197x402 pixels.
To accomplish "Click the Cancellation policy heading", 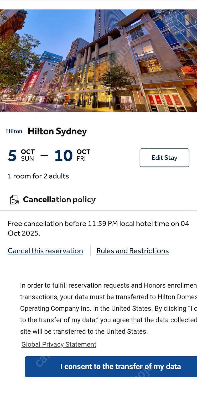I will (x=59, y=200).
